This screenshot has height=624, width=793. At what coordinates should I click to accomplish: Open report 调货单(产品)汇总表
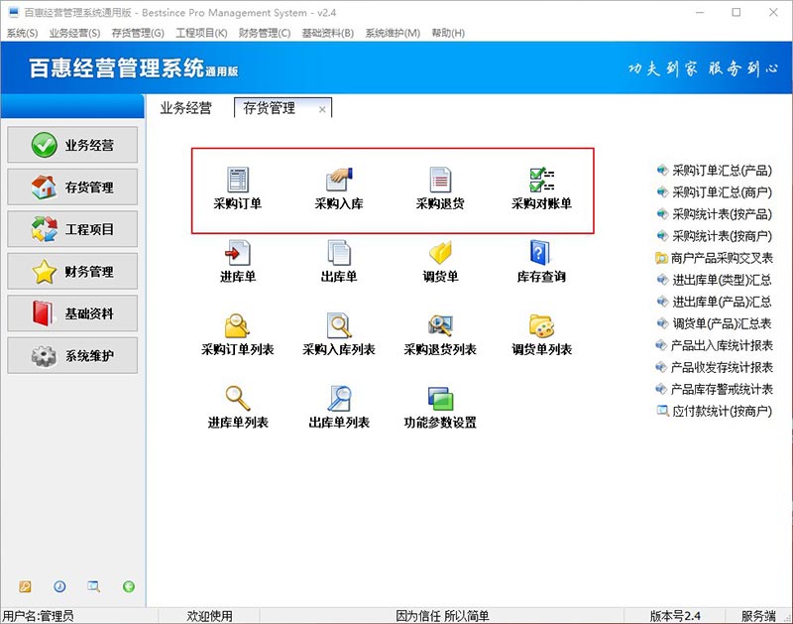715,323
